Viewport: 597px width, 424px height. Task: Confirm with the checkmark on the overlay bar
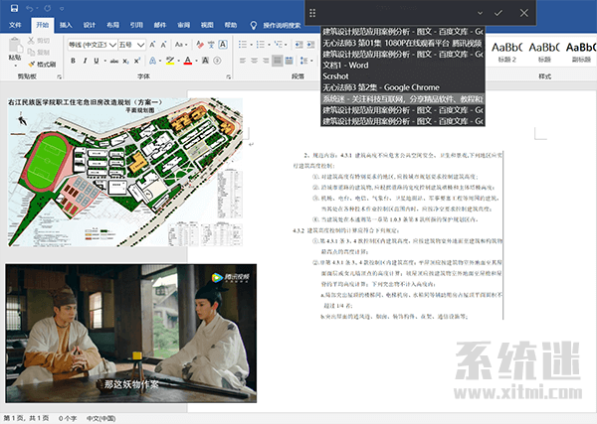(498, 13)
